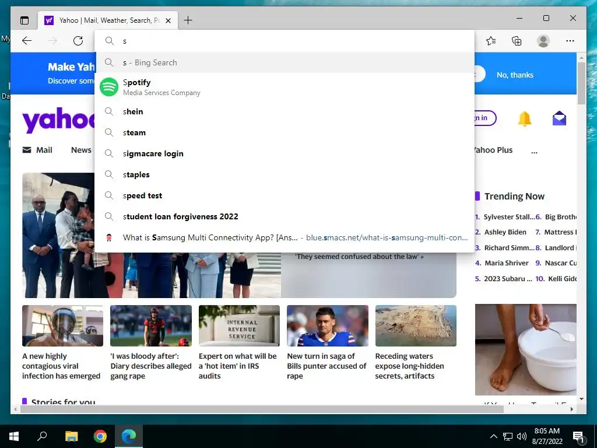597x448 pixels.
Task: Open the taskbar clock and date
Action: click(547, 436)
